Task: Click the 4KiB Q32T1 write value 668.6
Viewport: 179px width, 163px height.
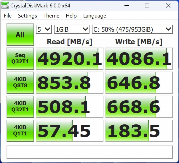Action: (139, 107)
